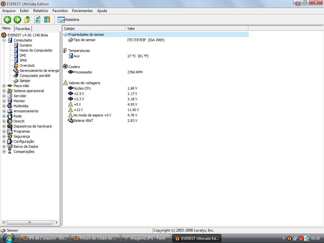Expand the Configuração node
The width and height of the screenshot is (324, 243).
point(4,141)
